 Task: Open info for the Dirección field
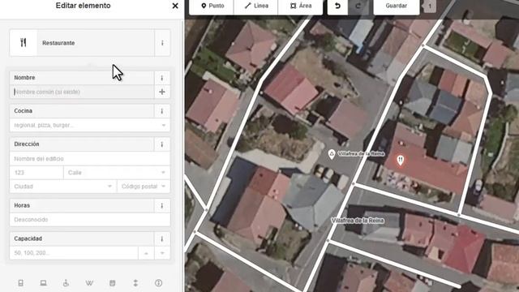162,144
